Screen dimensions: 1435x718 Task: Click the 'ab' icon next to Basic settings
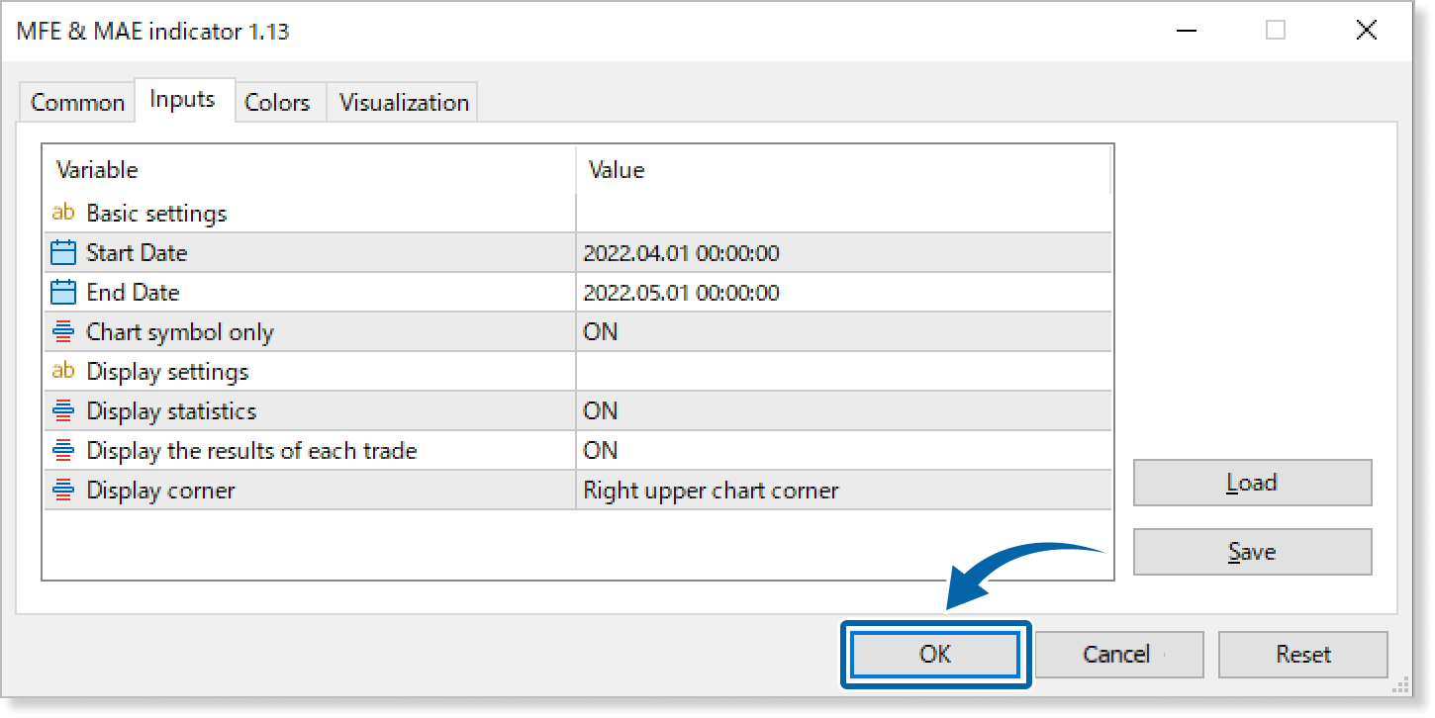coord(63,213)
